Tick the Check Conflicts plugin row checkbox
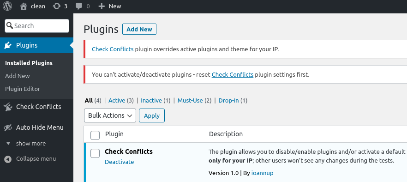407x182 pixels. tap(95, 153)
